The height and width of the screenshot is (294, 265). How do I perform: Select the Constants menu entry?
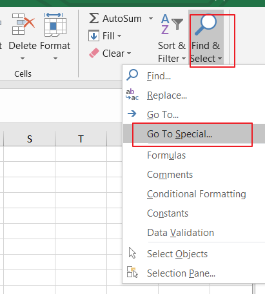pos(194,213)
